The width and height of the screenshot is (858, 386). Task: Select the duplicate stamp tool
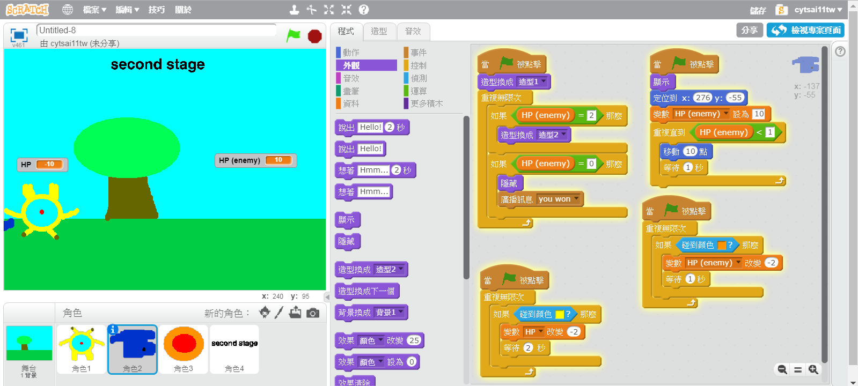tap(294, 10)
